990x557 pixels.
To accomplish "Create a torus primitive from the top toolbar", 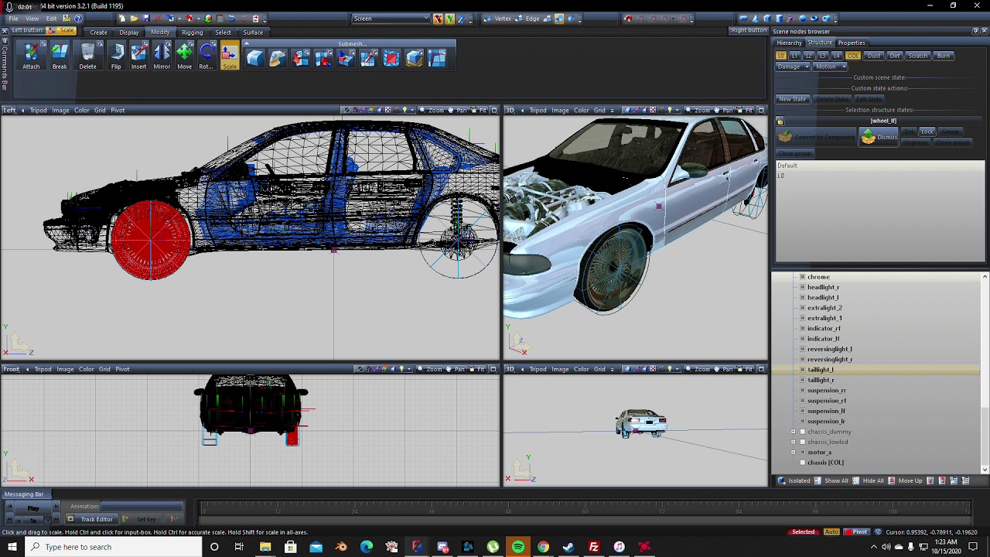I will pos(814,19).
